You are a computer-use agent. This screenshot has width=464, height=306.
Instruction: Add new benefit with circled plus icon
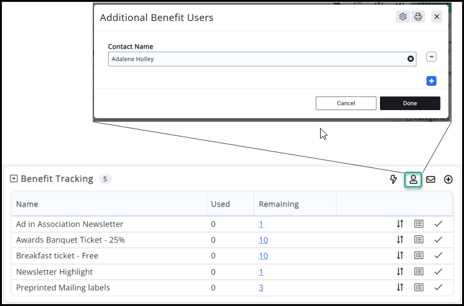[449, 179]
